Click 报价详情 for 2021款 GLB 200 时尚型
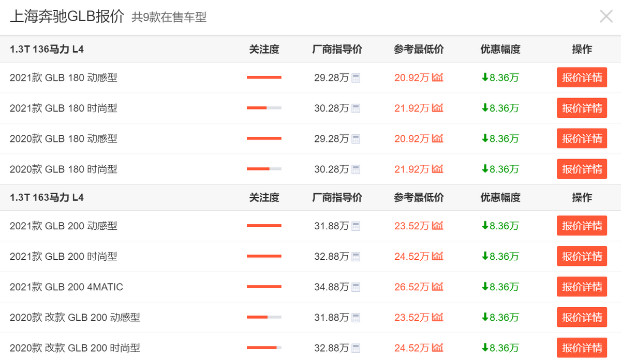This screenshot has height=362, width=621. 582,257
